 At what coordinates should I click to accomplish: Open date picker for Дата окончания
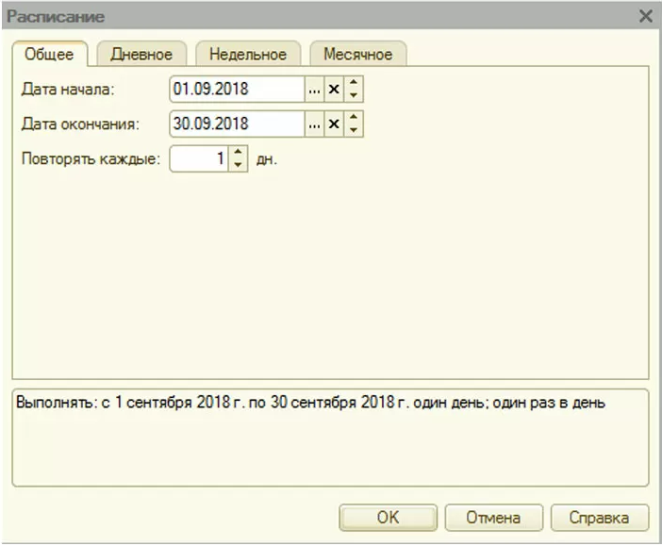pyautogui.click(x=314, y=124)
